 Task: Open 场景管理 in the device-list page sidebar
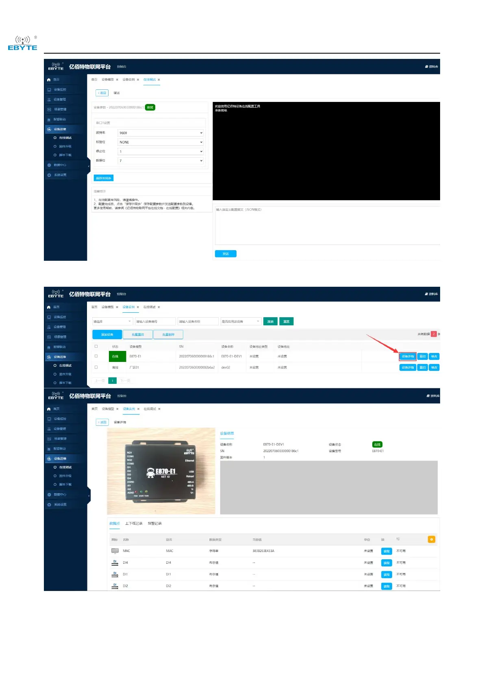tap(60, 337)
